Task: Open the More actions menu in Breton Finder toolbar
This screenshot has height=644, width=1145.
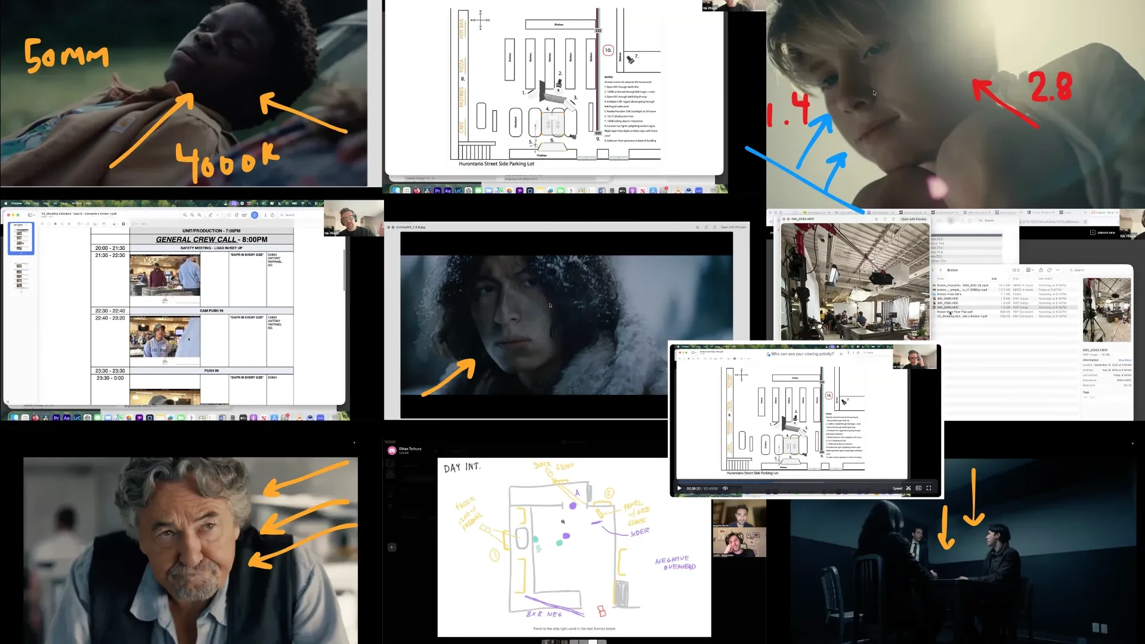Action: click(1057, 270)
